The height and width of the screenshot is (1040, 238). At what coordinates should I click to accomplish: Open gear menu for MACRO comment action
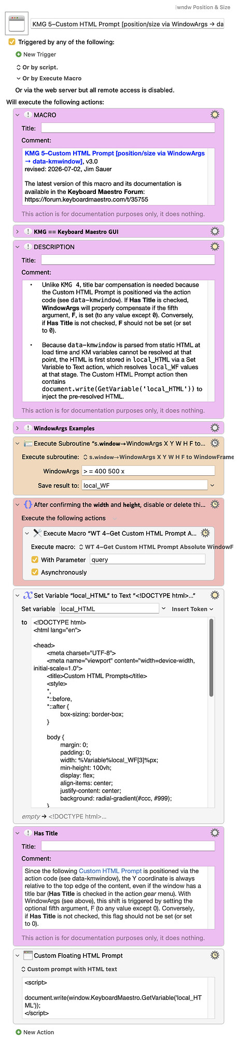pos(215,114)
